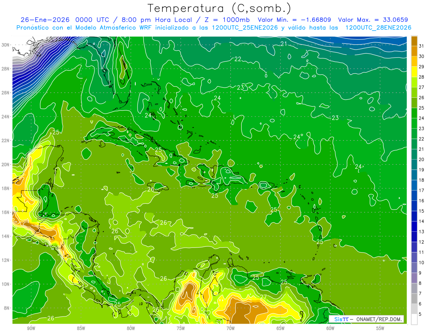
Task: Click the white bottom colorbar segment below 5
Action: coord(414,319)
